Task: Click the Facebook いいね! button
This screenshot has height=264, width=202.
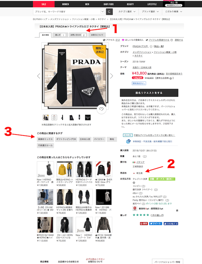Action: (x=171, y=224)
